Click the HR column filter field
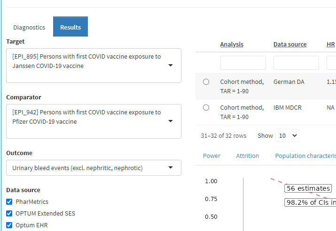The image size is (336, 231). (x=331, y=63)
